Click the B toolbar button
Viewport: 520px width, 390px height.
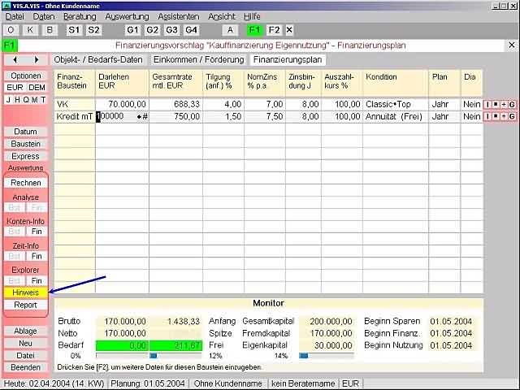[x=50, y=30]
